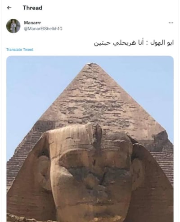Open Manarrr's profile picture avatar
Image resolution: width=180 pixels, height=222 pixels.
(13, 26)
